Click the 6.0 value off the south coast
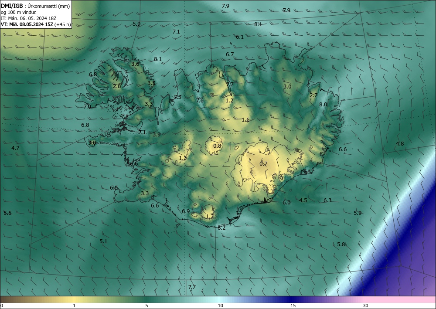436x309 pixels. point(286,203)
